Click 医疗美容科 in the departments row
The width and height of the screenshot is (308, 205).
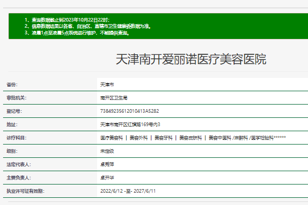point(111,138)
